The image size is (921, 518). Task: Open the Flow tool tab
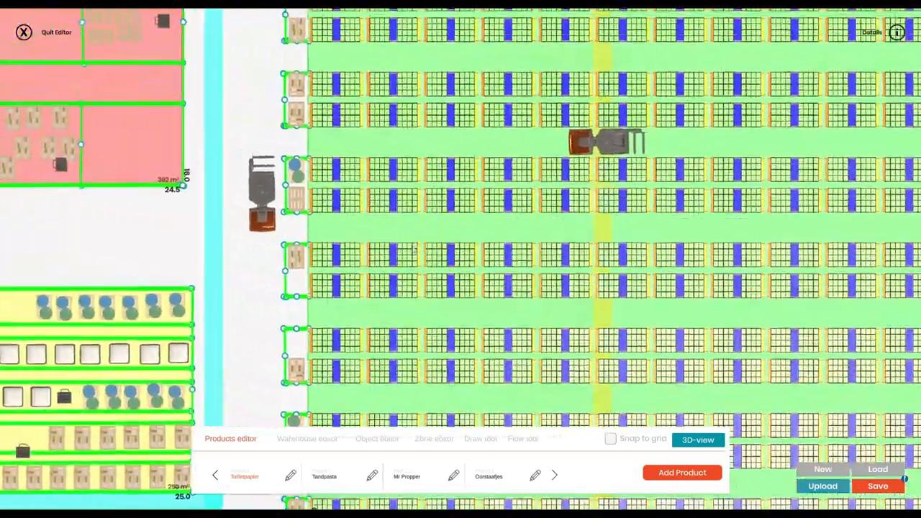click(522, 438)
